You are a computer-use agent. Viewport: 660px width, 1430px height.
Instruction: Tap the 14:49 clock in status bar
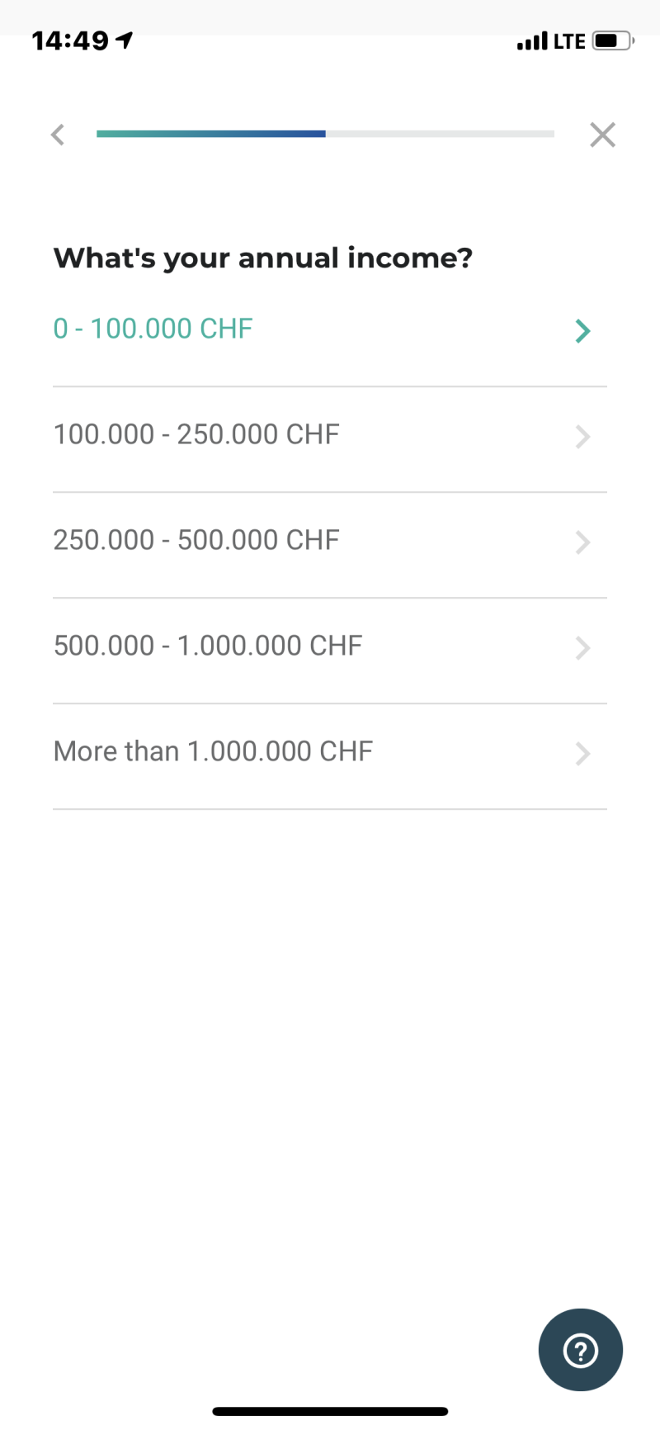[x=70, y=40]
